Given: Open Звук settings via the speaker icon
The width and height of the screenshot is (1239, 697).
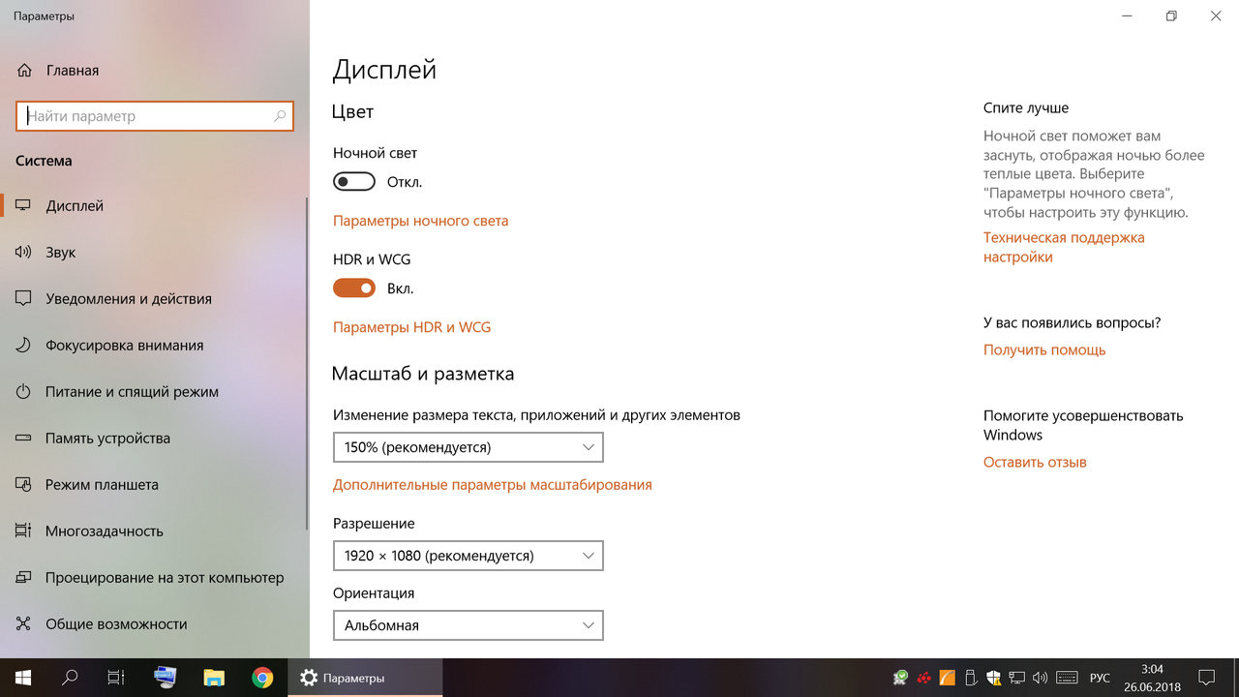Looking at the screenshot, I should tap(24, 253).
